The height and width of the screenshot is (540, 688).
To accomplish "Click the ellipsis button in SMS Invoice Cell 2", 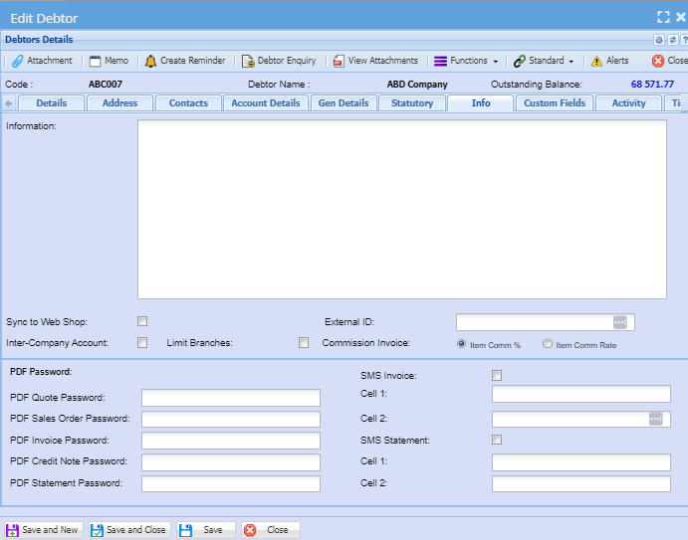I will 655,419.
